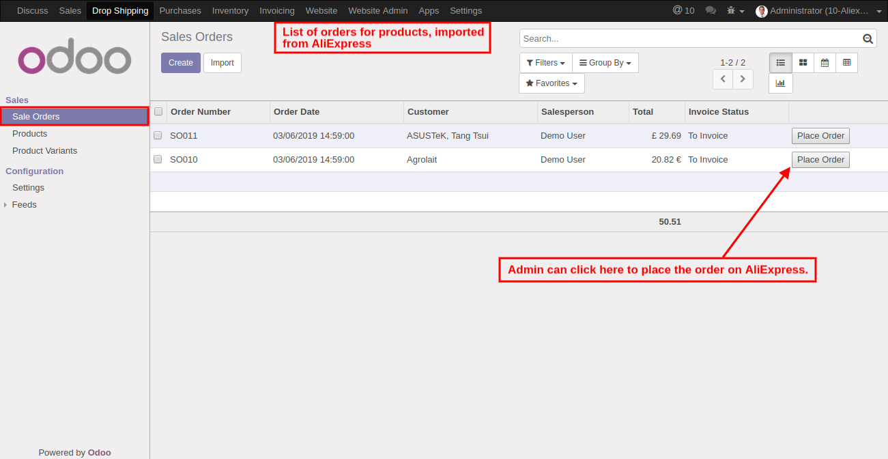The height and width of the screenshot is (459, 888).
Task: Switch to graph view
Action: (x=781, y=83)
